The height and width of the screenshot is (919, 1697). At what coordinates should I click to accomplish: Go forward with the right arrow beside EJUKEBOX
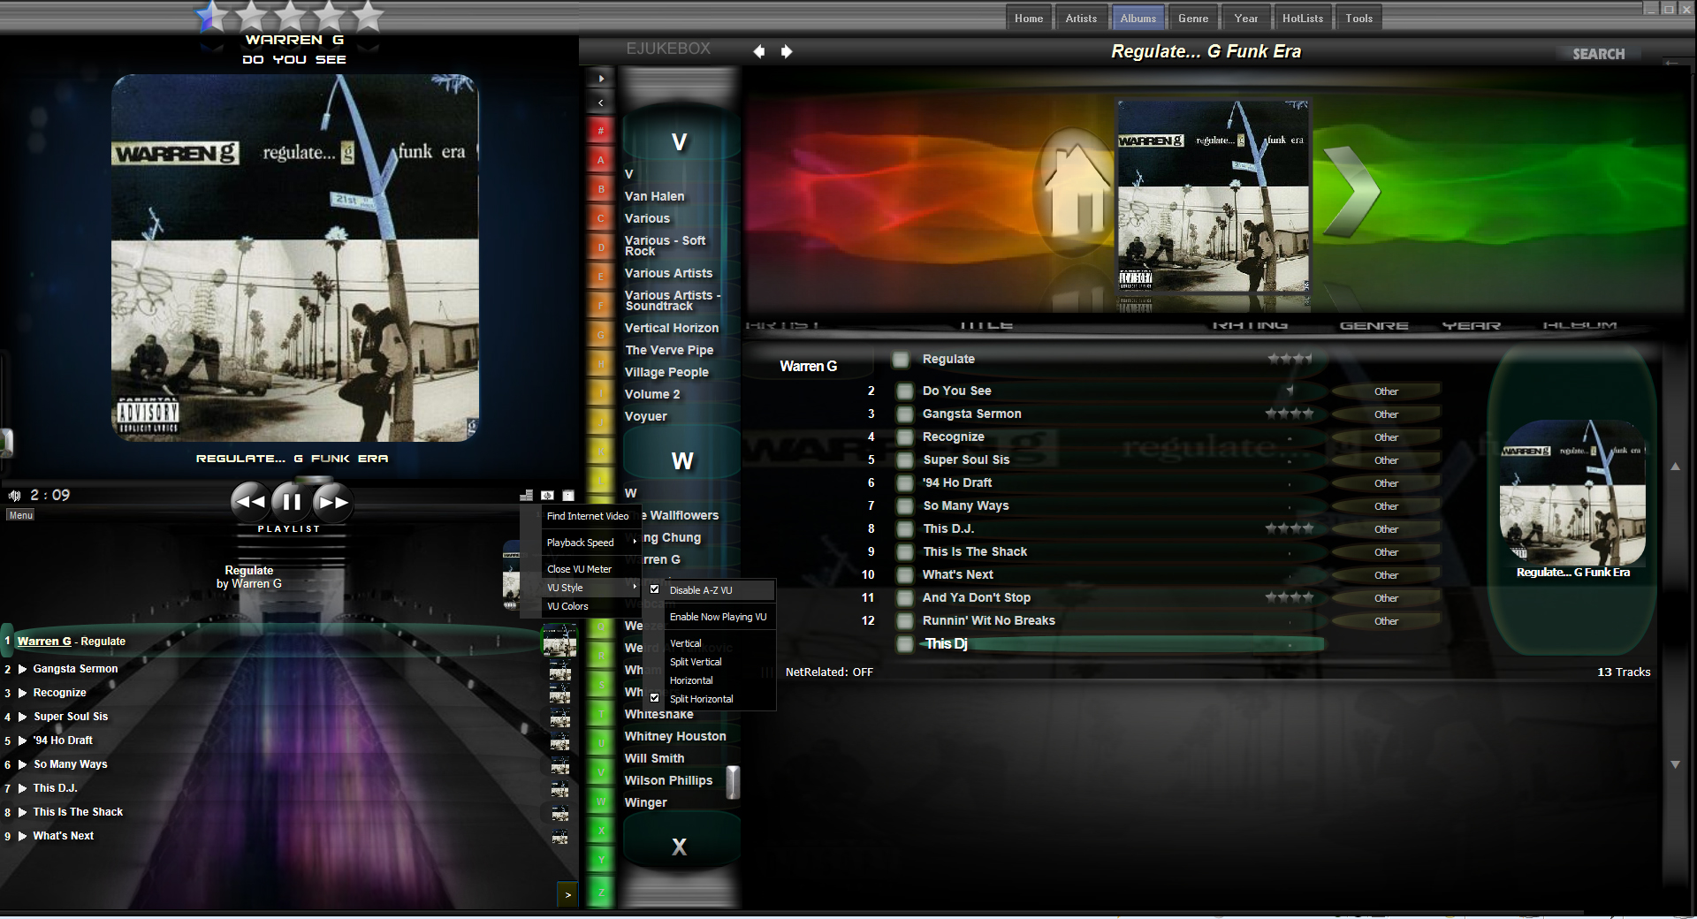[787, 51]
